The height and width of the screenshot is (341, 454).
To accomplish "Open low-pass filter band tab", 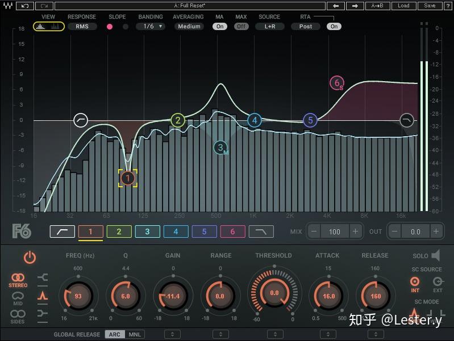I will click(261, 231).
